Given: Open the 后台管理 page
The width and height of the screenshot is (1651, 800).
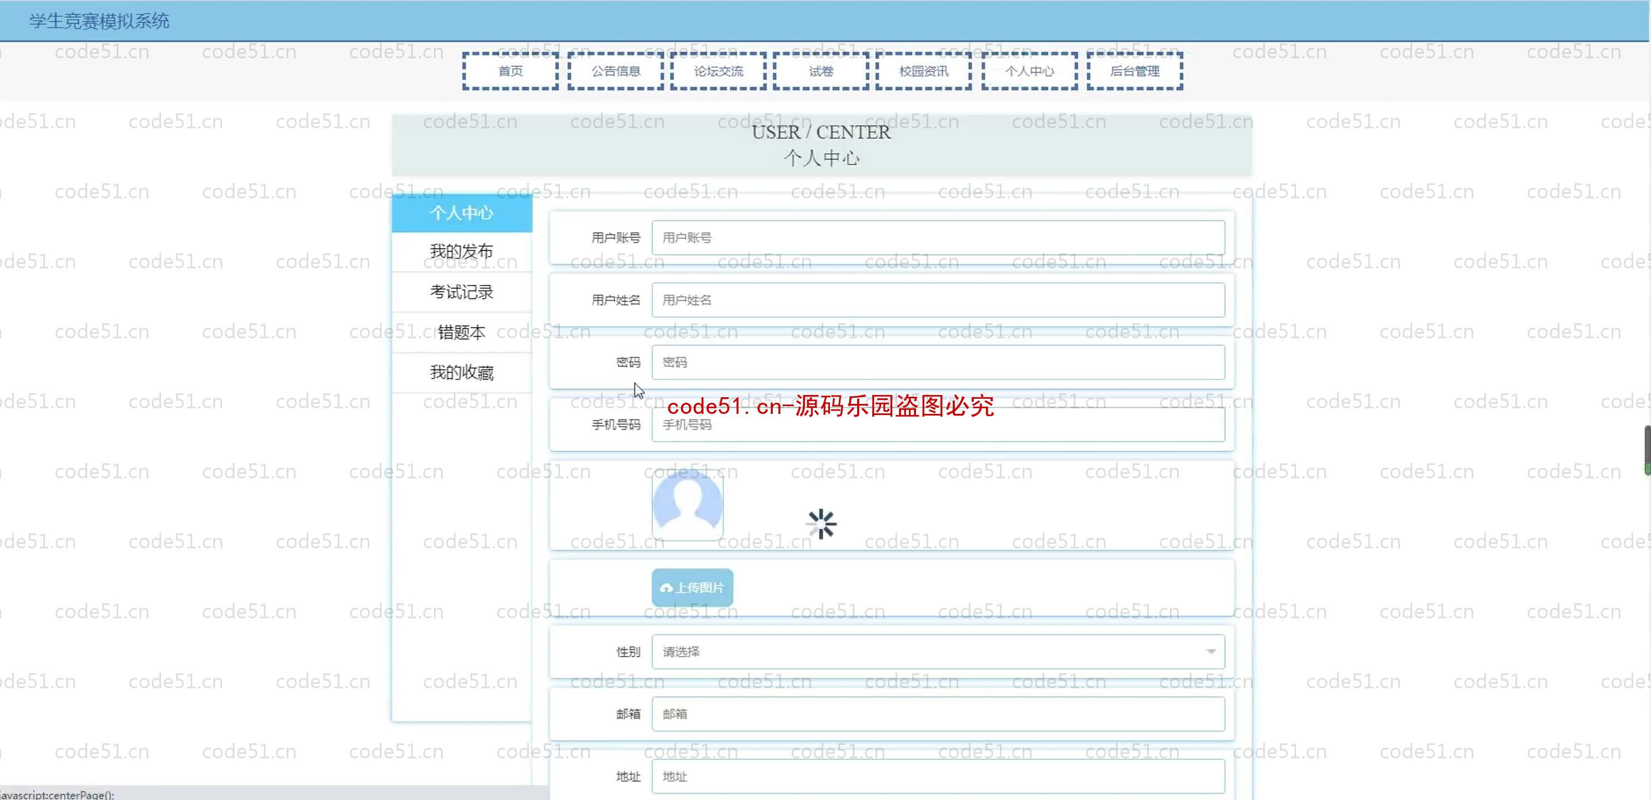Looking at the screenshot, I should 1134,71.
